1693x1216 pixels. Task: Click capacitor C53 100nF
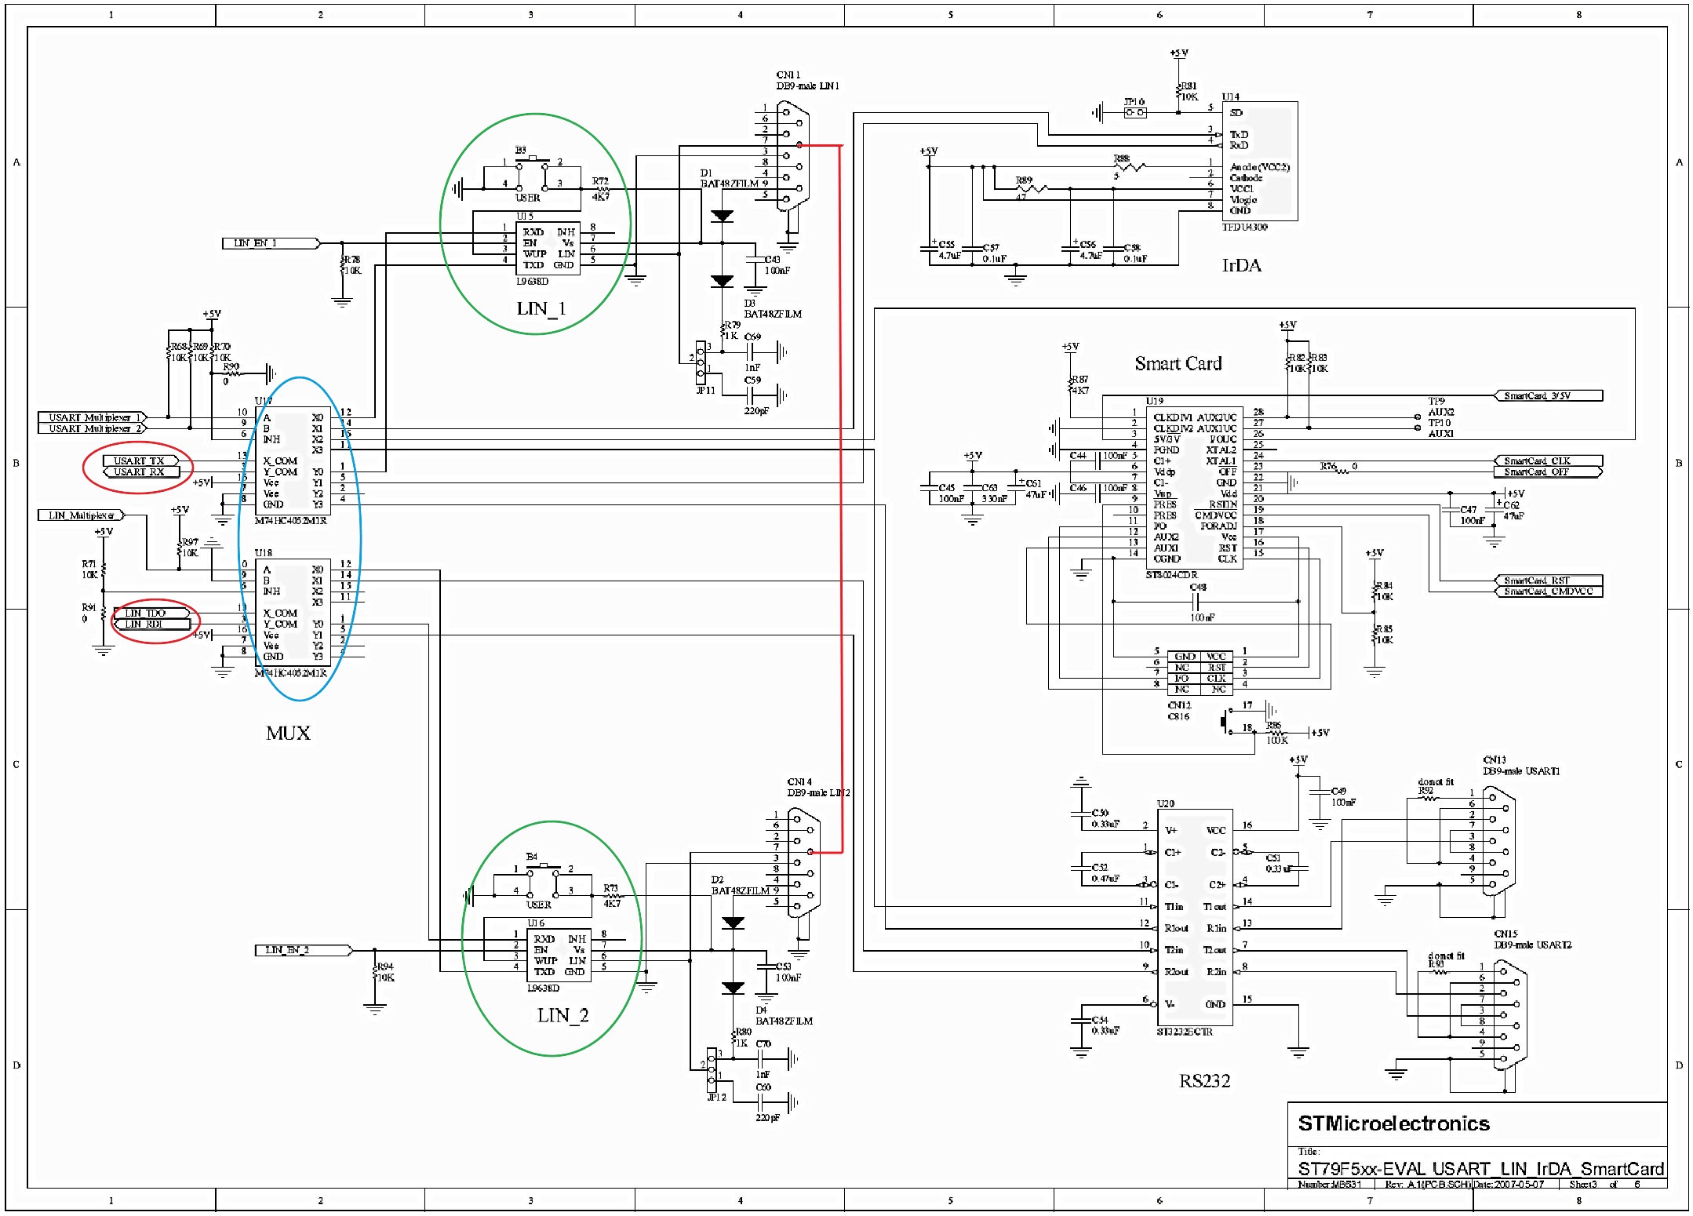[x=766, y=967]
